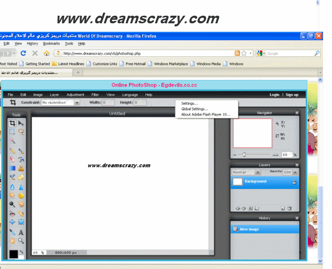Open foreground black color swatch
Screen dimensions: 332x269
(x=13, y=254)
